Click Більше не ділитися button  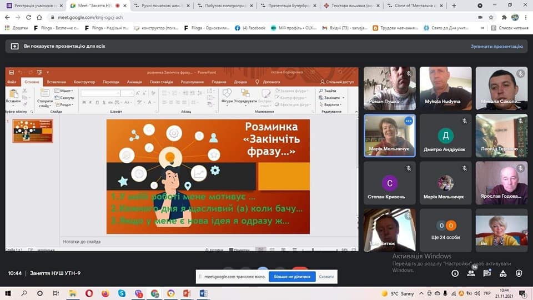pos(292,276)
